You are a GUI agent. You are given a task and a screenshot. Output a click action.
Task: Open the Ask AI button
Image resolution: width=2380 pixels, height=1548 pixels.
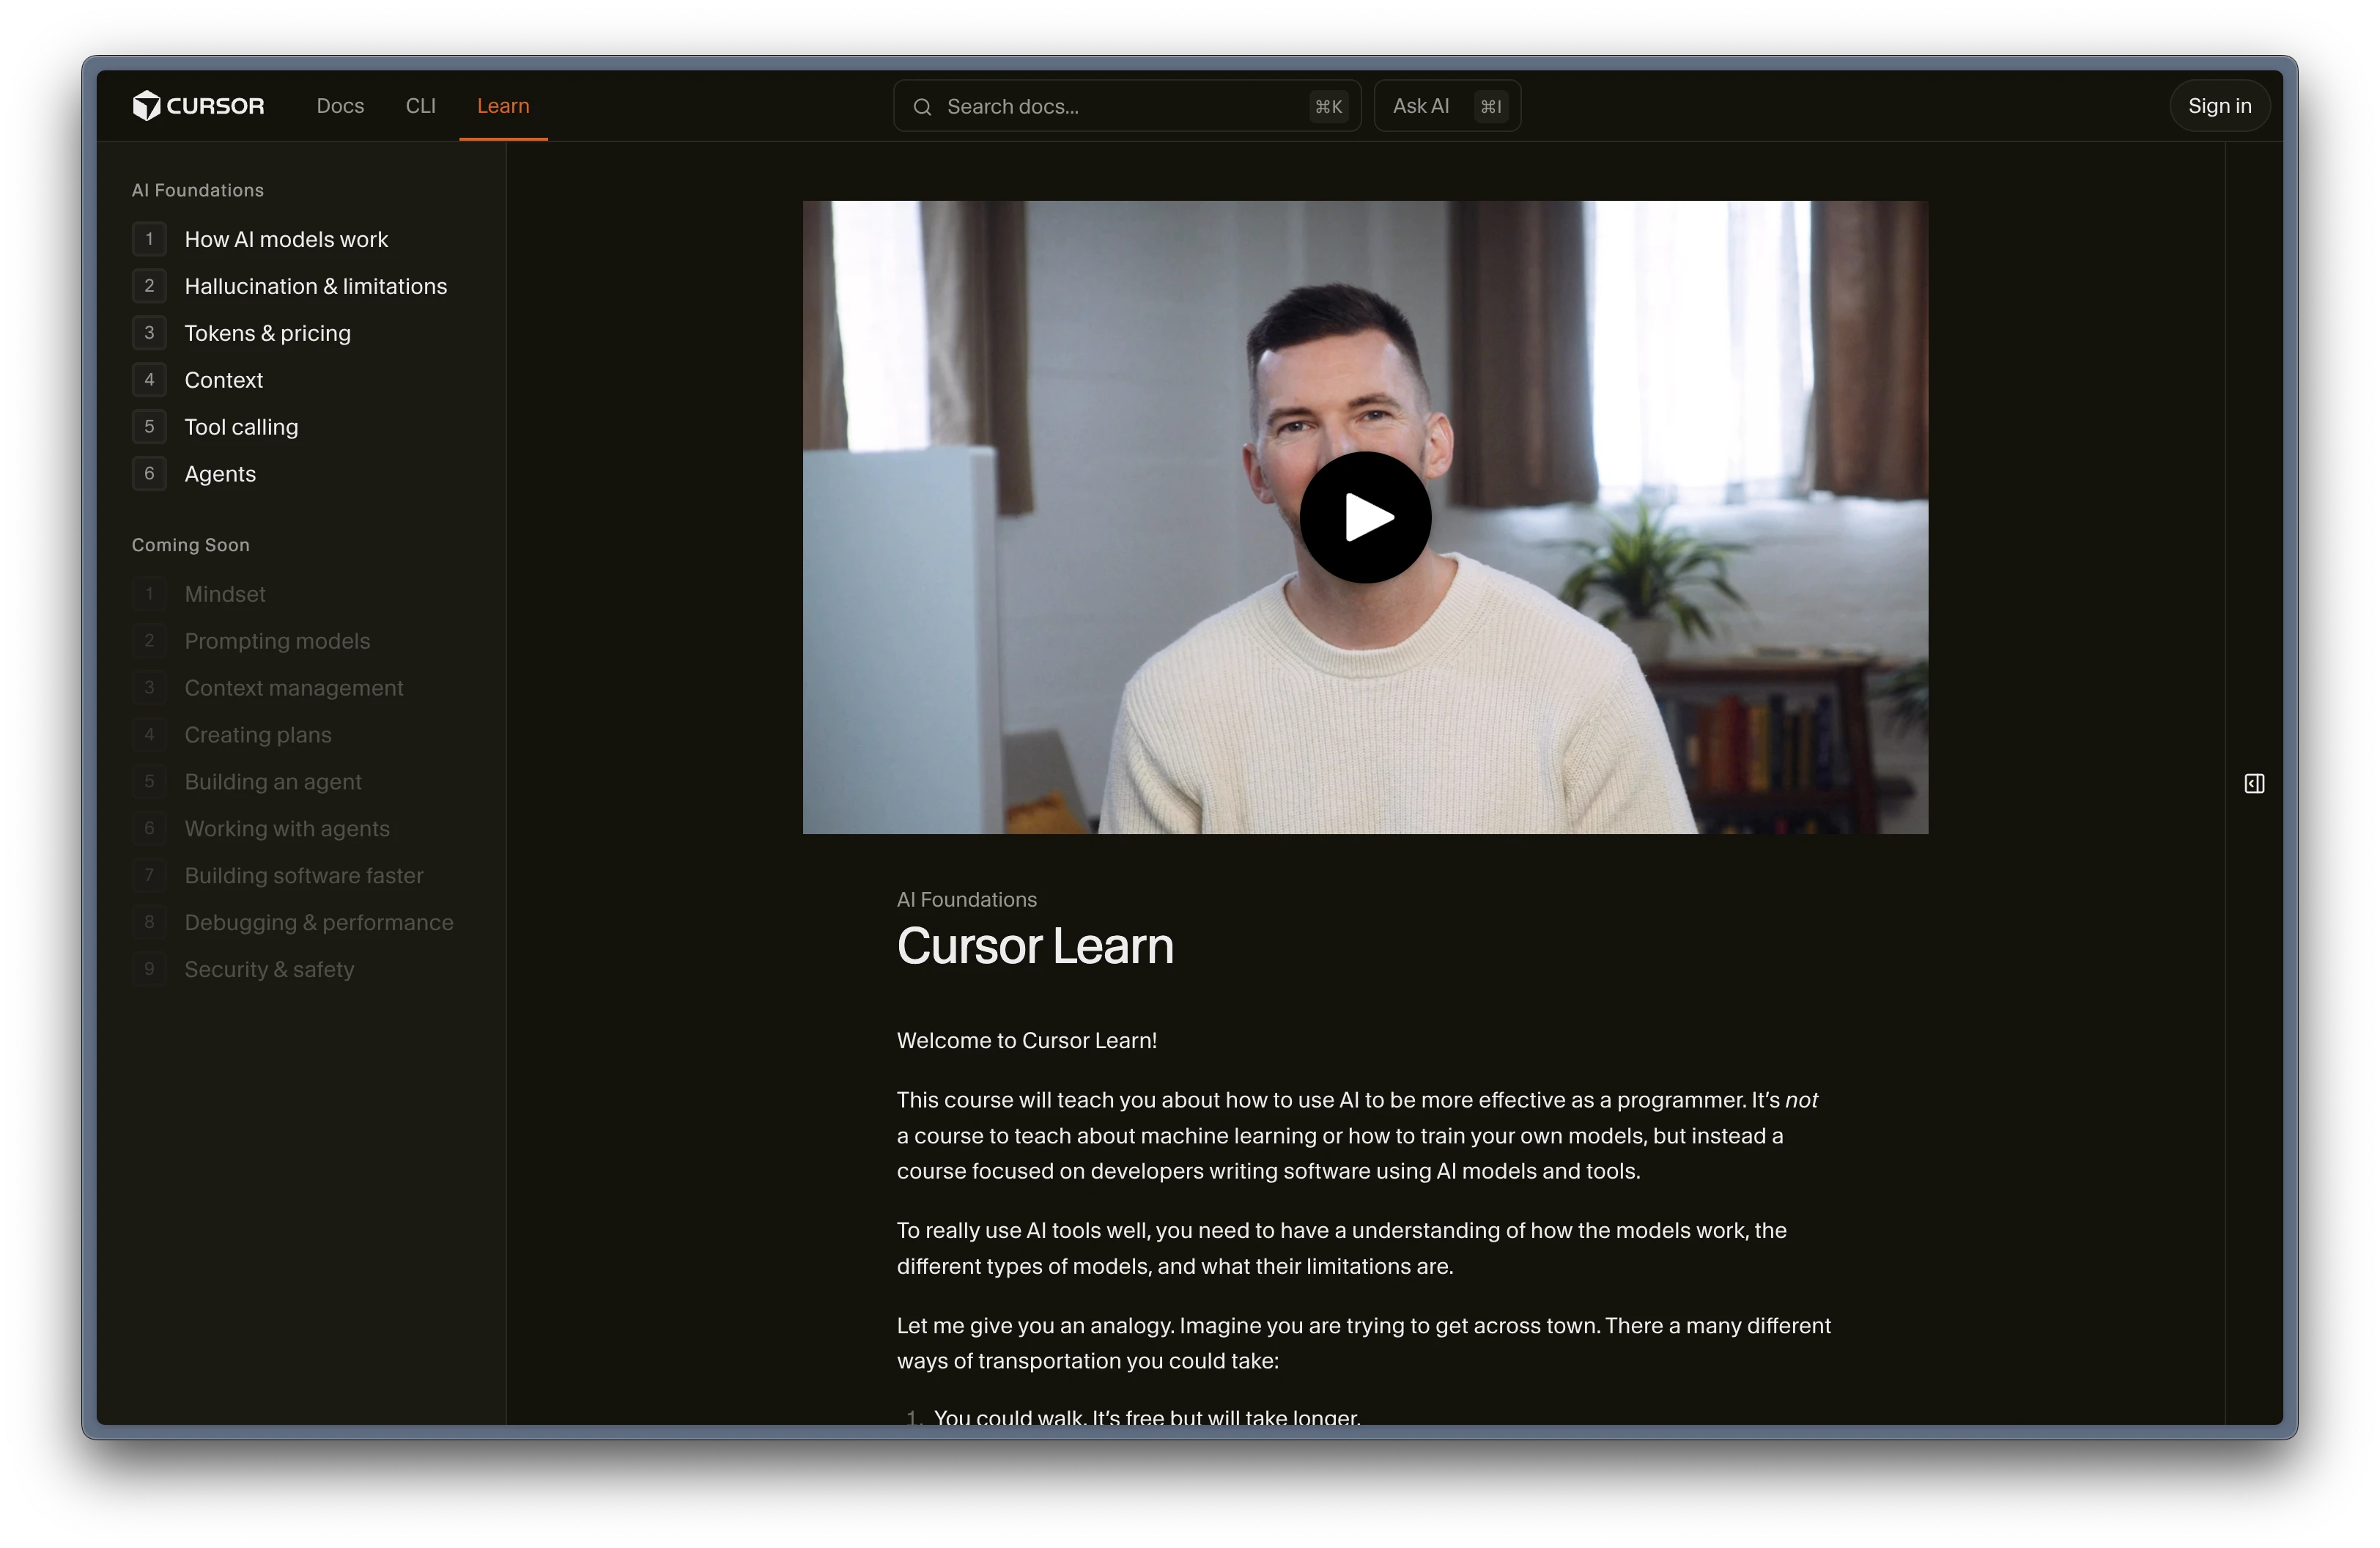coord(1420,106)
